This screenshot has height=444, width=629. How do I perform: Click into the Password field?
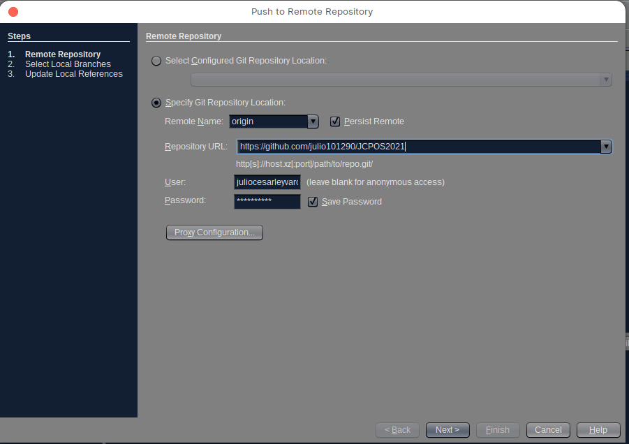coord(267,202)
